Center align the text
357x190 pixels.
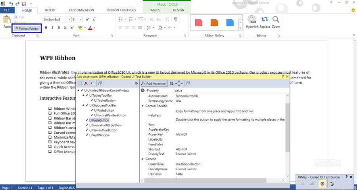127,28
